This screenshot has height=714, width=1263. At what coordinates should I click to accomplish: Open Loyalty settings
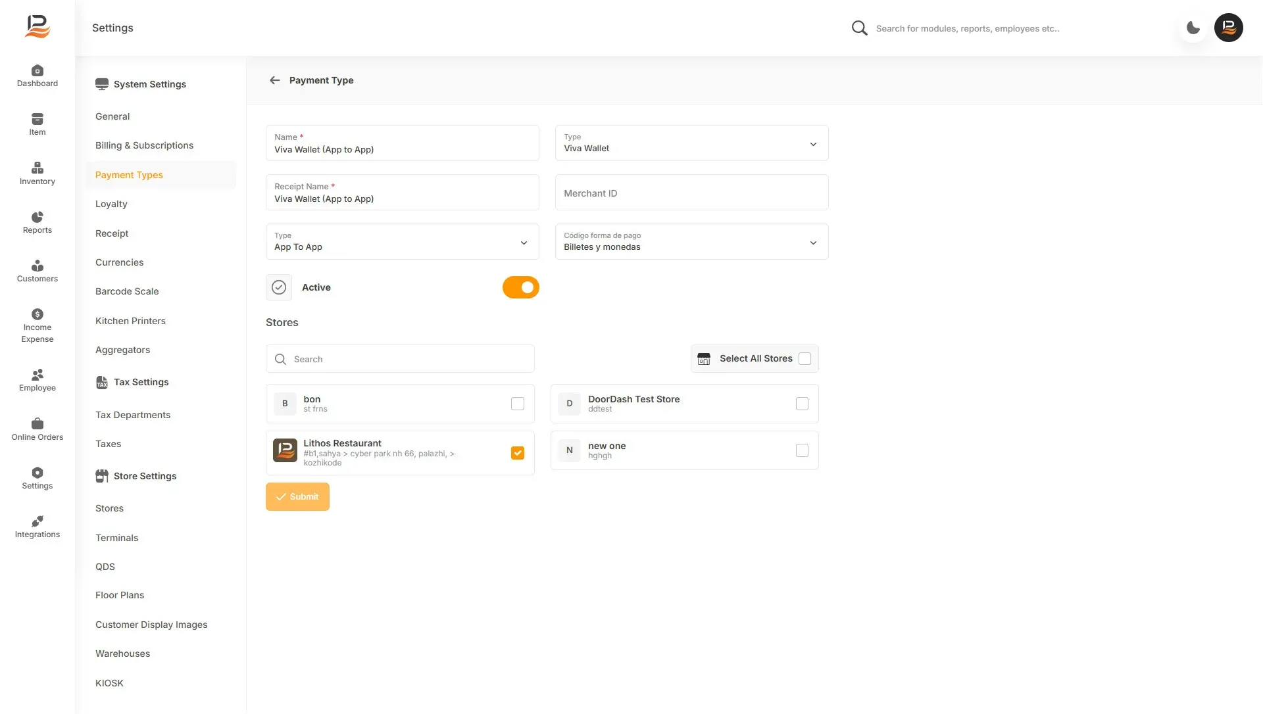pos(111,204)
